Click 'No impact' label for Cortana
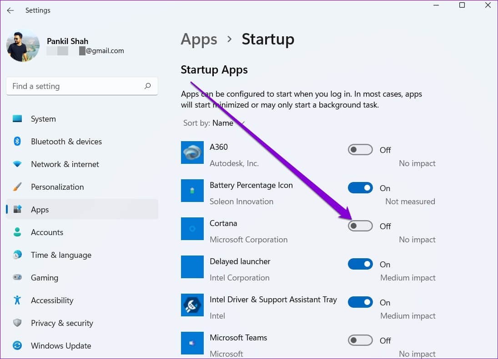 [417, 240]
